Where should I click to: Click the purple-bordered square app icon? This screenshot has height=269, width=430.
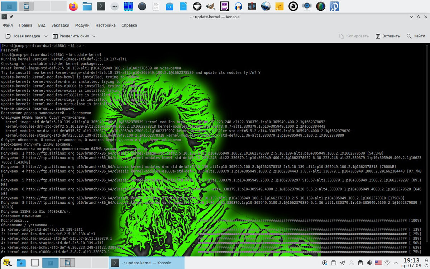(x=225, y=6)
